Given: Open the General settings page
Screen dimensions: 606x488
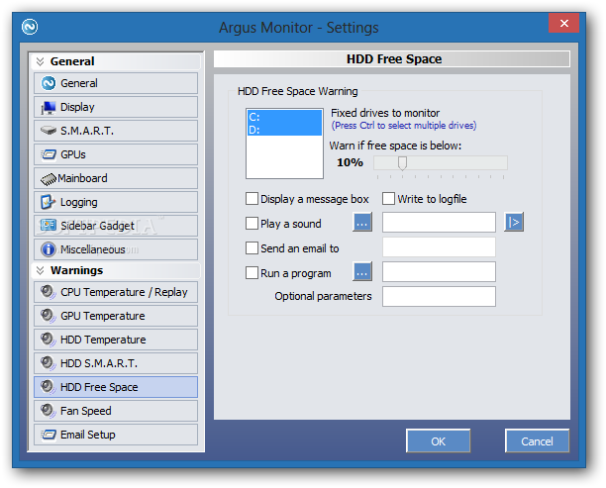Looking at the screenshot, I should coord(116,83).
